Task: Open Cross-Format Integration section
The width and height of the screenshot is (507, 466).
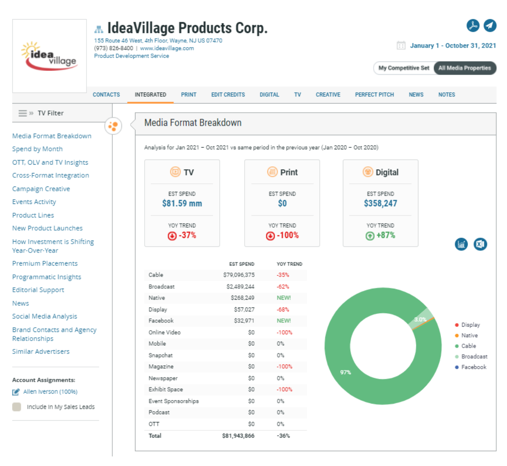Action: point(51,176)
